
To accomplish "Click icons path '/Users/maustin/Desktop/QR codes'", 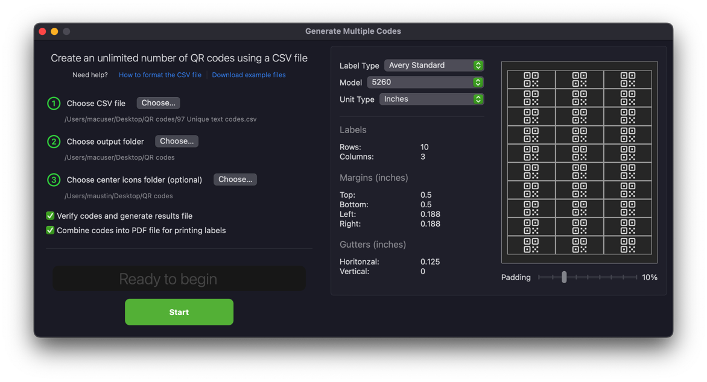I will pyautogui.click(x=119, y=196).
